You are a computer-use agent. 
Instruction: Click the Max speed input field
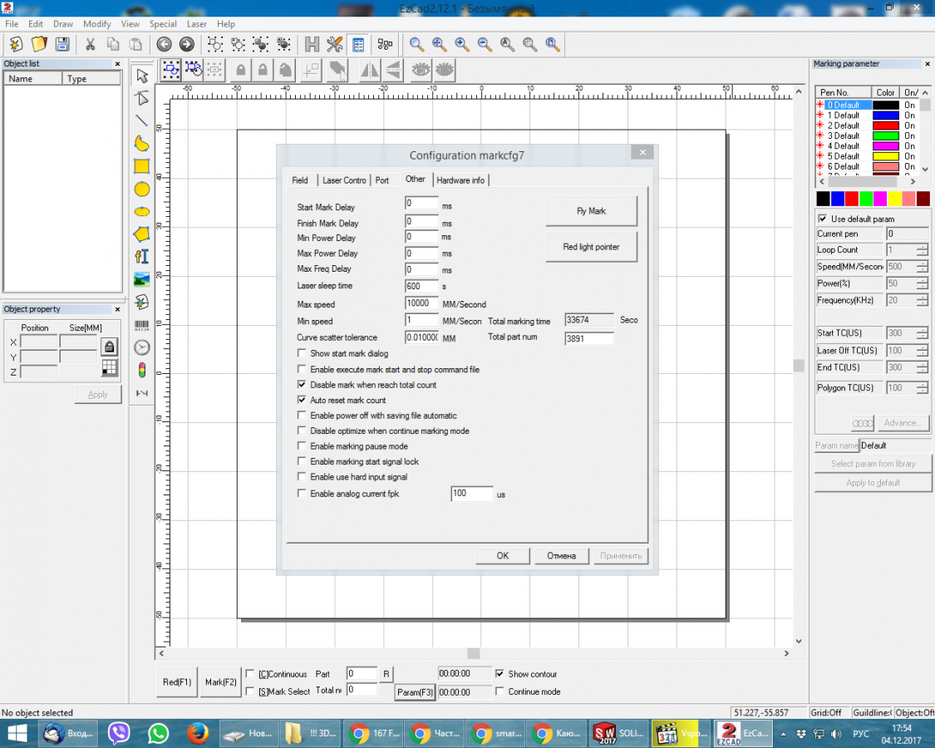[421, 303]
